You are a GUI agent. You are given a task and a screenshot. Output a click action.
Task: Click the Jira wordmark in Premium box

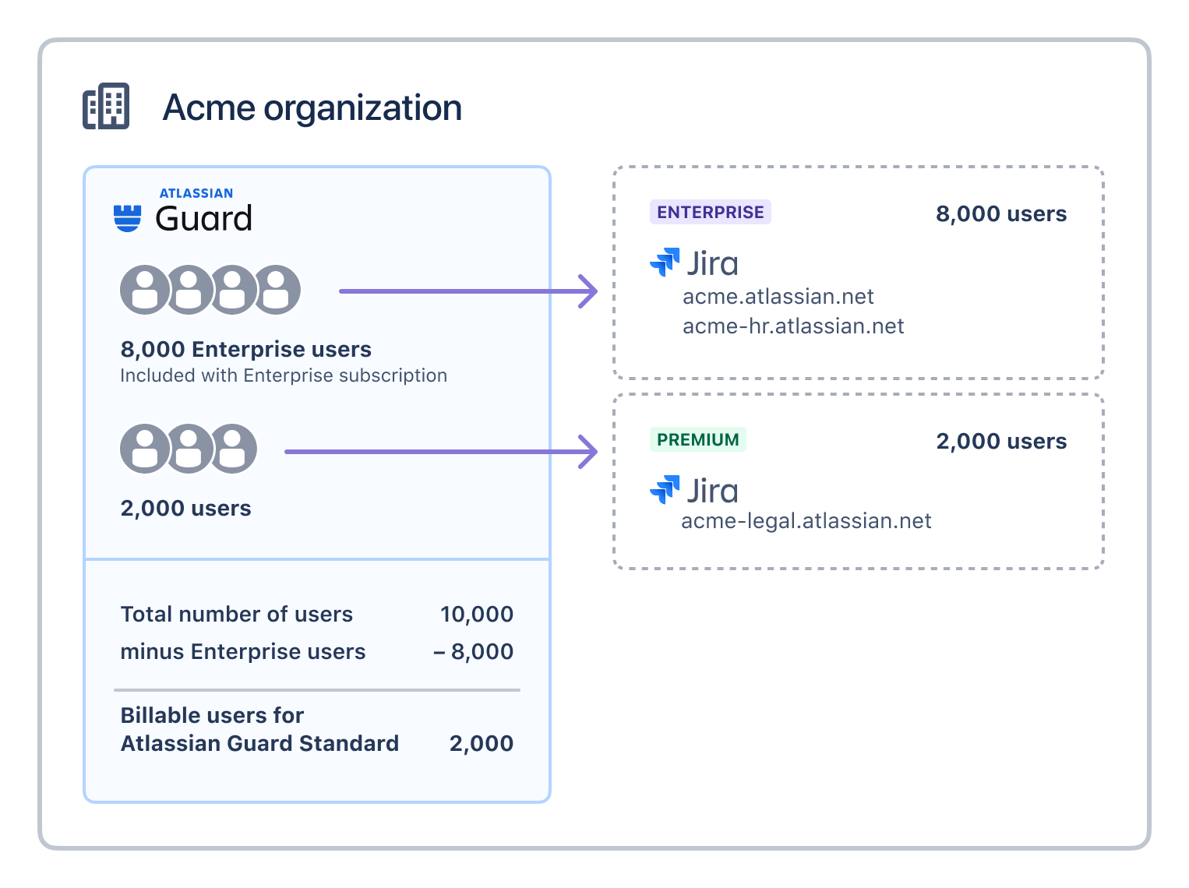[712, 491]
